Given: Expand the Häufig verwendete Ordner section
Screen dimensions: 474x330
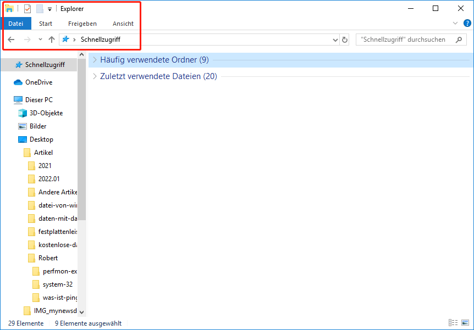Looking at the screenshot, I should tap(95, 59).
